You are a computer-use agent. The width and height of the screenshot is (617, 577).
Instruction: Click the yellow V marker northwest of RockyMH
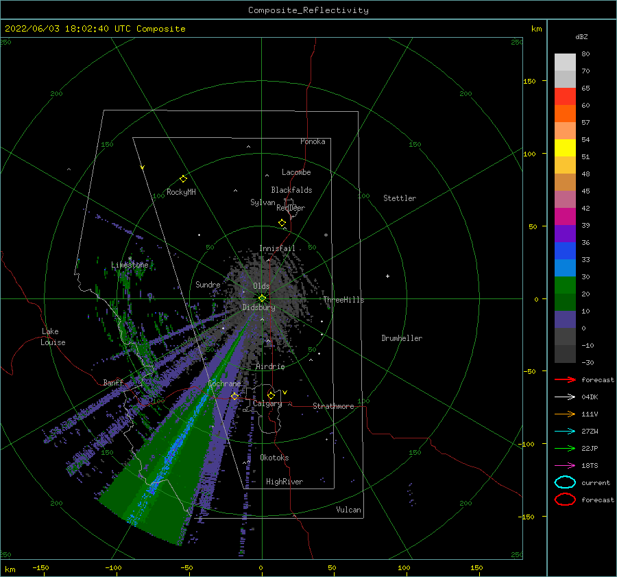[x=143, y=167]
